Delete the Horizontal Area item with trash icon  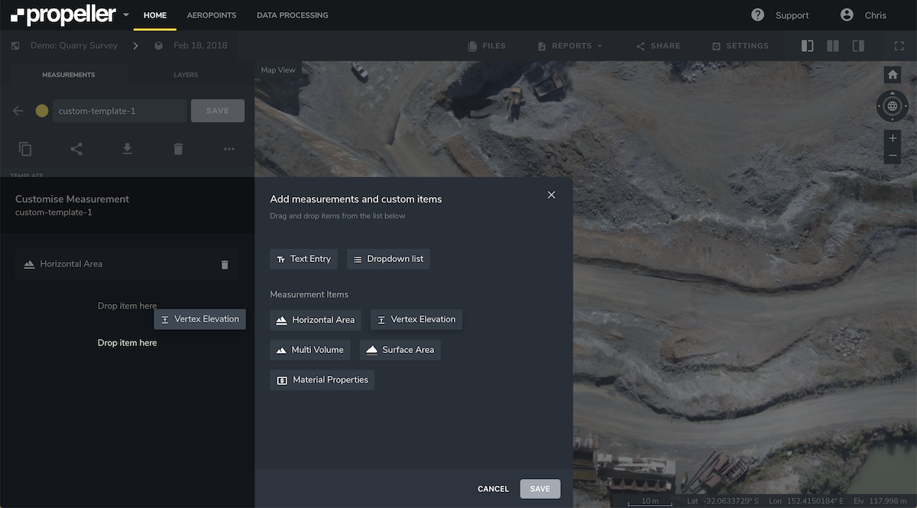pos(225,264)
